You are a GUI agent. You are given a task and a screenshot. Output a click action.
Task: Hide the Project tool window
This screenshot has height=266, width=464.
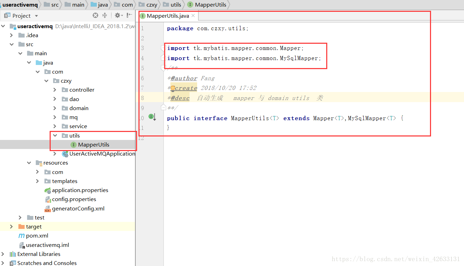tap(129, 15)
